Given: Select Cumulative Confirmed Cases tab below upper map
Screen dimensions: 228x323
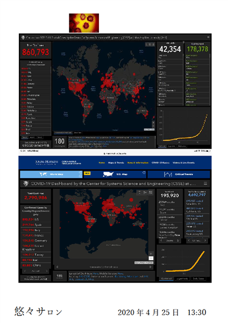Looking at the screenshot, I should tap(63, 132).
